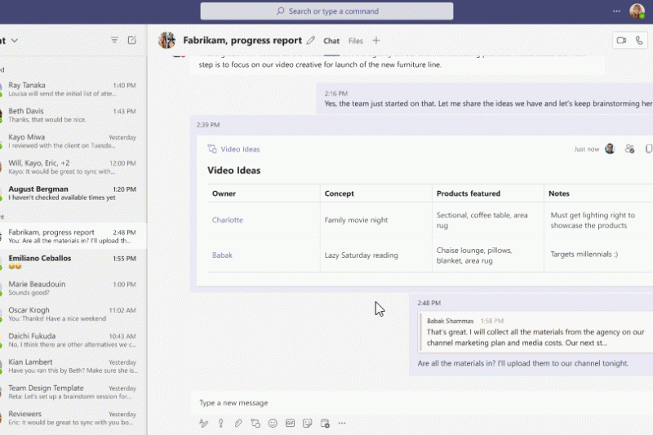Image resolution: width=653 pixels, height=435 pixels.
Task: Click the Format text icon in compose toolbar
Action: coord(203,424)
